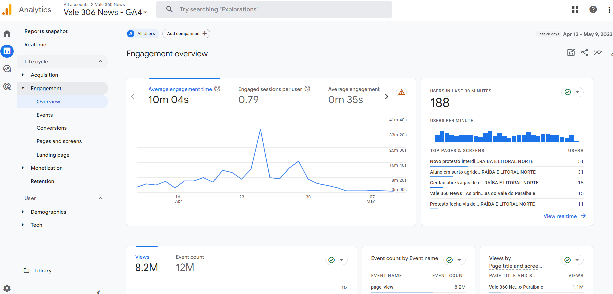Open the more options vertical dots menu

coord(609,10)
